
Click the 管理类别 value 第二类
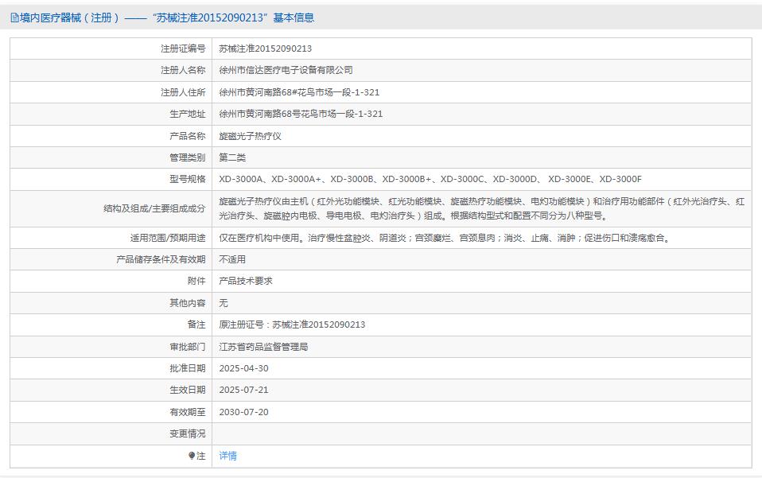click(x=235, y=157)
